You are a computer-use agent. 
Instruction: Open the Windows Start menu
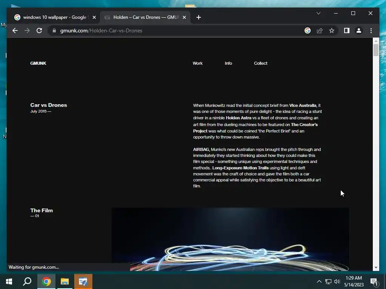pyautogui.click(x=9, y=281)
